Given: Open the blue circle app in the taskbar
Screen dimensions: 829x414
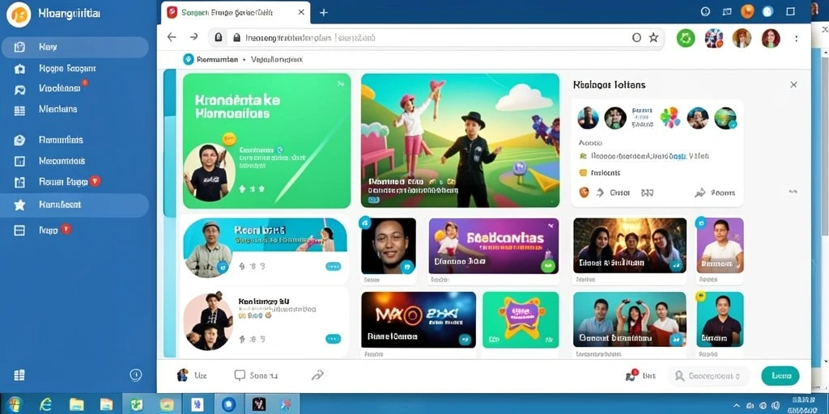Looking at the screenshot, I should click(228, 404).
